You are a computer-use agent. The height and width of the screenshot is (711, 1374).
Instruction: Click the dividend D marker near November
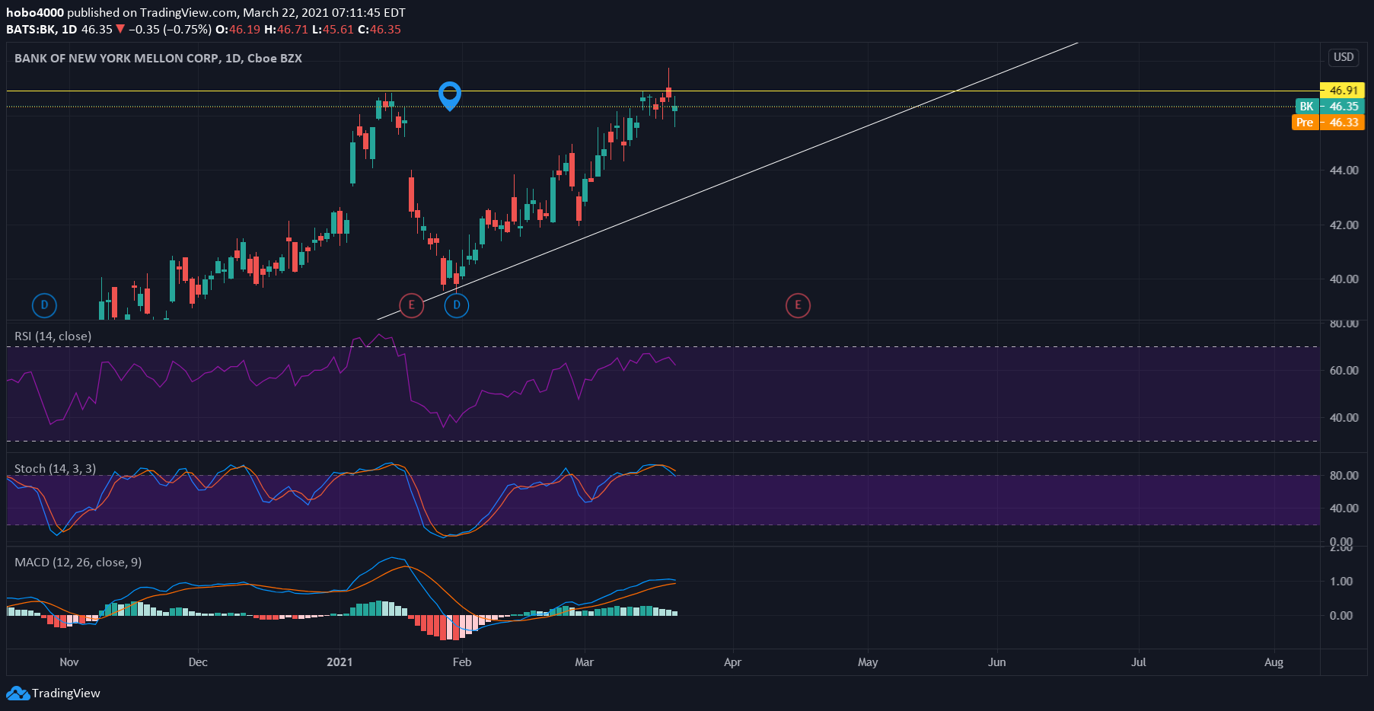point(45,305)
